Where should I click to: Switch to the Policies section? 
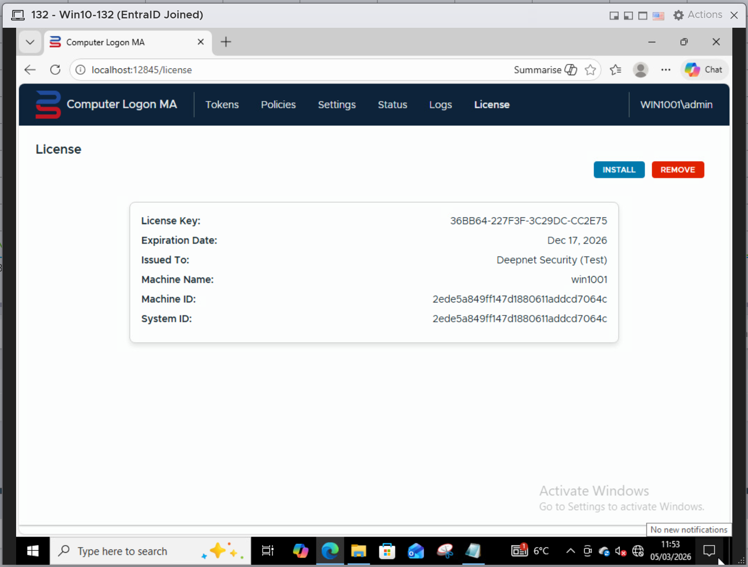(x=278, y=105)
